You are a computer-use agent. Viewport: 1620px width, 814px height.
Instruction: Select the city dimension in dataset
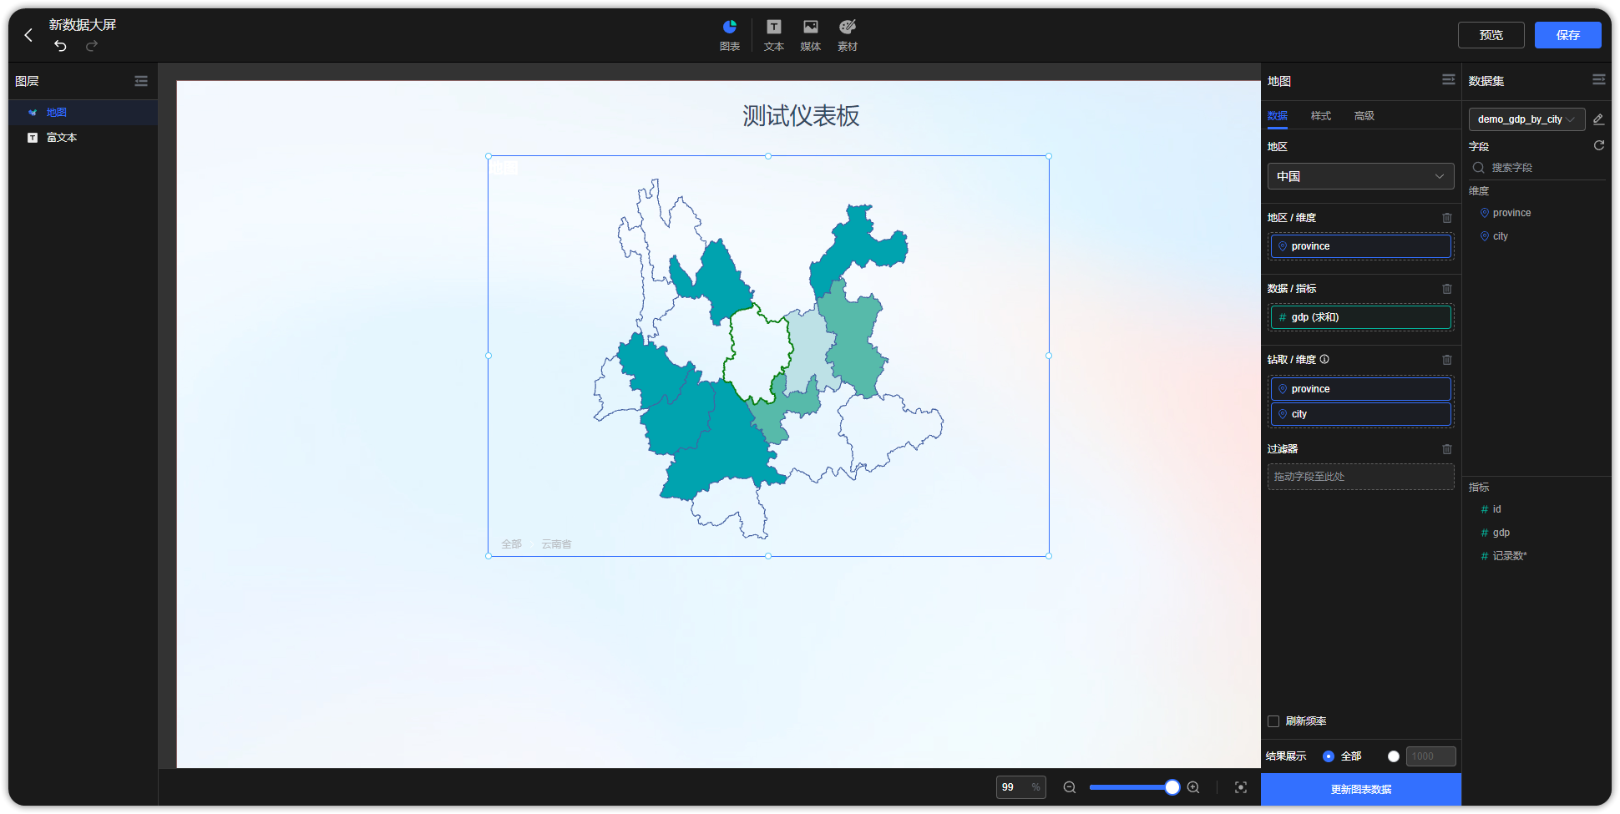pos(1500,236)
